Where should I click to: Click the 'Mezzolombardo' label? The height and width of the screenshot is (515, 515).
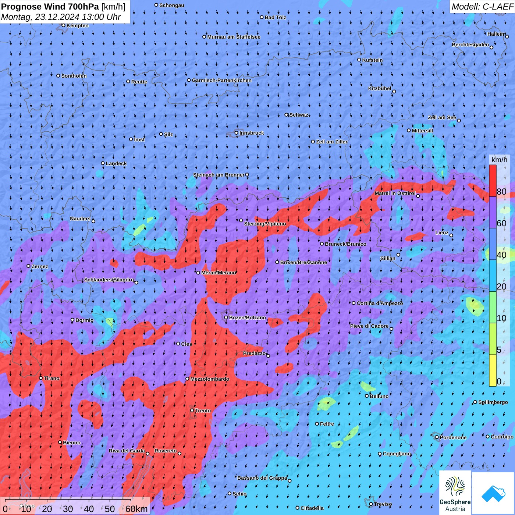coord(210,379)
